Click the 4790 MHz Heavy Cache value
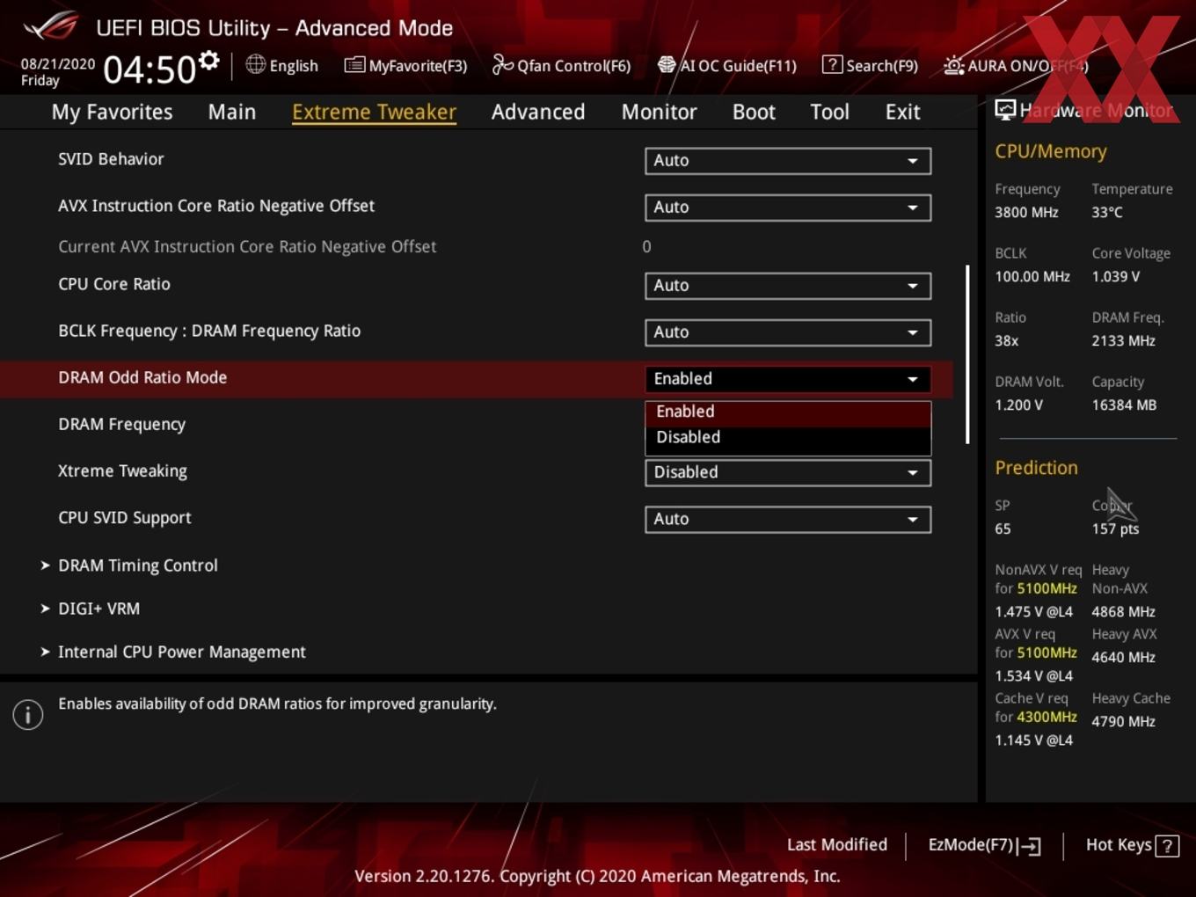 (x=1123, y=722)
